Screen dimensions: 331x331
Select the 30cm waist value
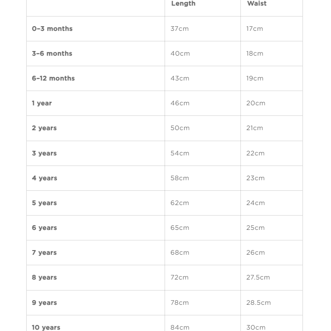click(x=256, y=327)
